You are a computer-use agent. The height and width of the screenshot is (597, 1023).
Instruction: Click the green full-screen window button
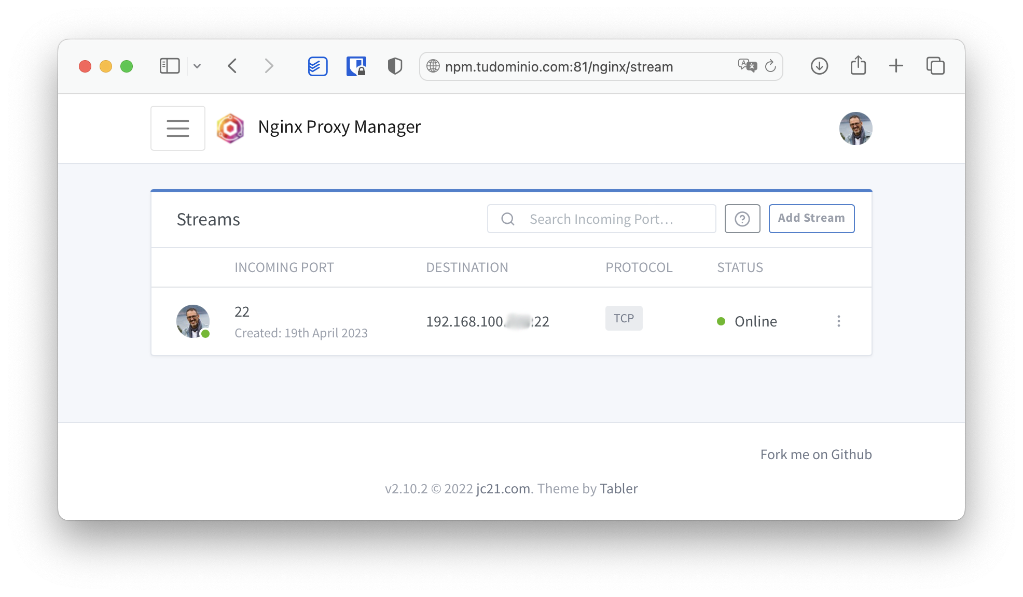[127, 66]
